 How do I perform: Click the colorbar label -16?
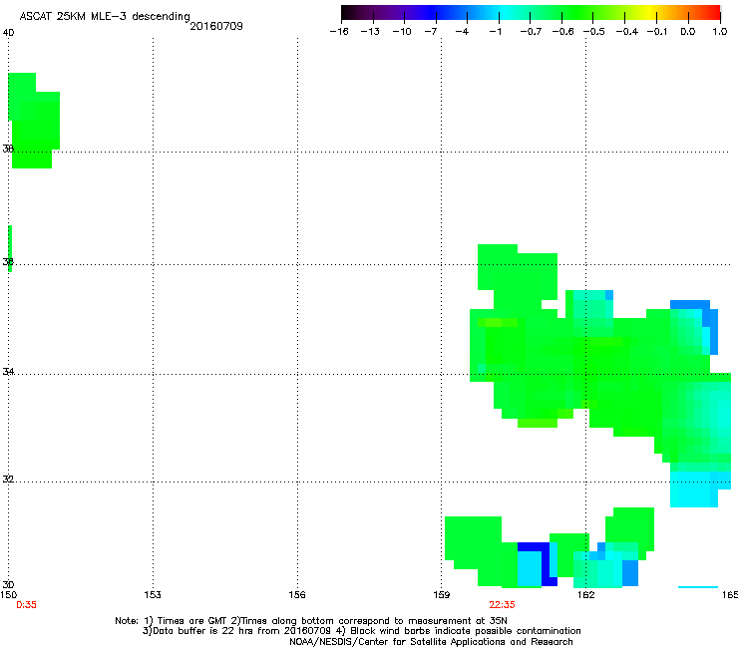coord(339,32)
